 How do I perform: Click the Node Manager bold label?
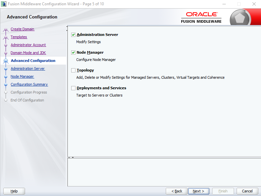point(90,52)
